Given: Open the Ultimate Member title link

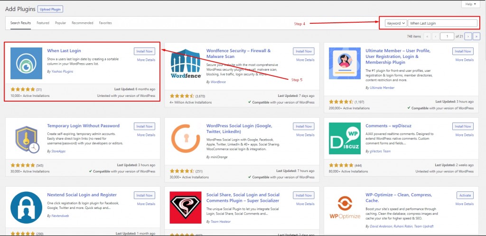Looking at the screenshot, I should coord(398,57).
